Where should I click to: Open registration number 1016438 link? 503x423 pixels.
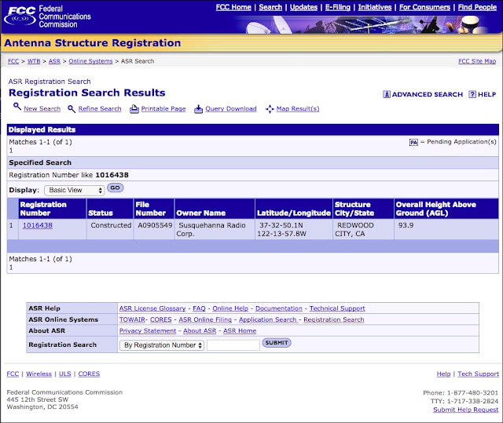tap(38, 225)
